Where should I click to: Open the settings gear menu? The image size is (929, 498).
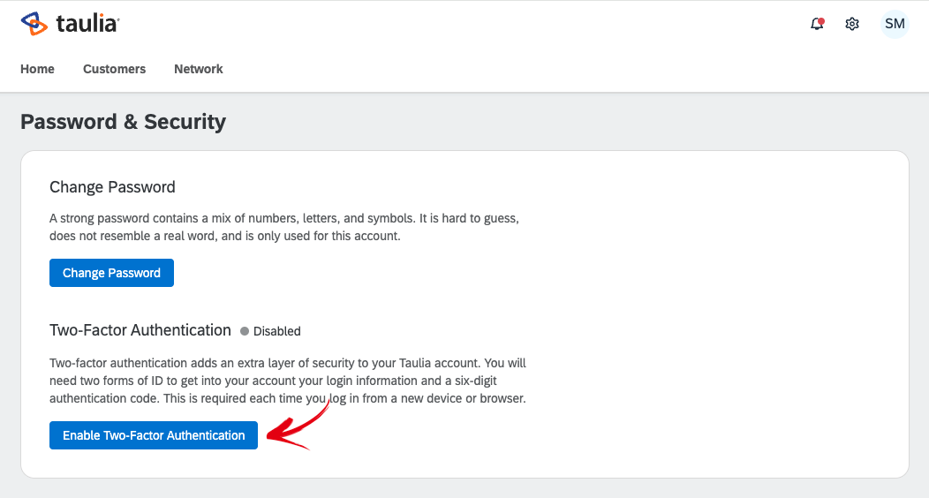852,24
